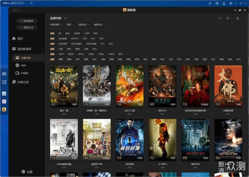Click the 极影视 orange icon in blue dock

click(x=4, y=109)
